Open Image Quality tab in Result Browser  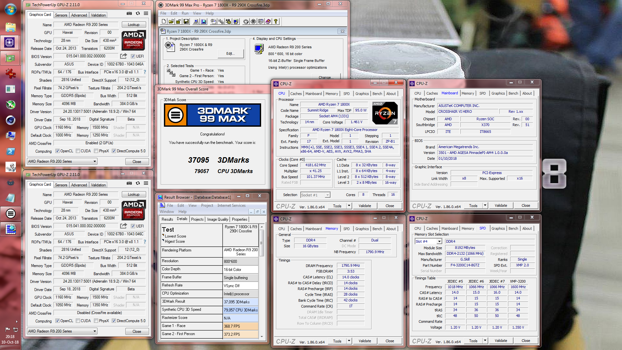click(218, 219)
